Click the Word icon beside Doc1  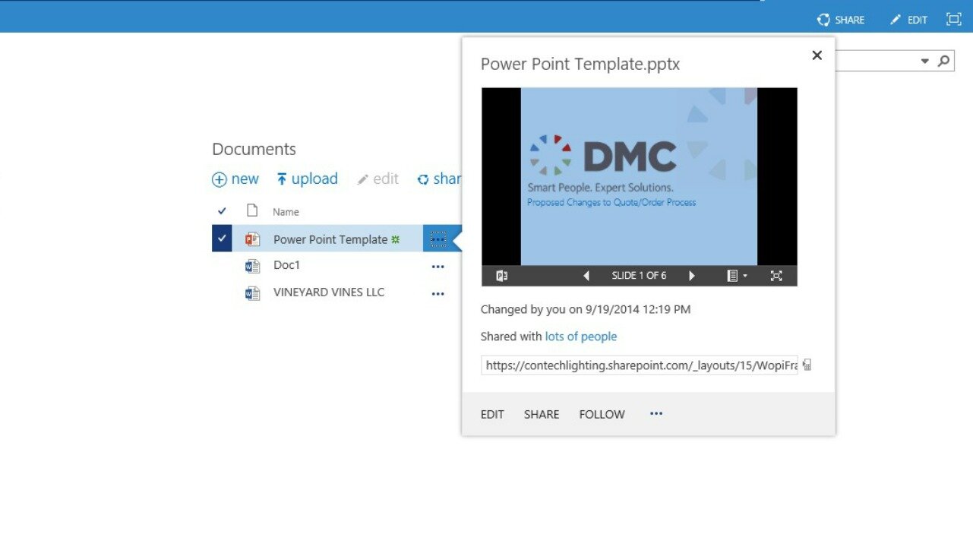[252, 266]
